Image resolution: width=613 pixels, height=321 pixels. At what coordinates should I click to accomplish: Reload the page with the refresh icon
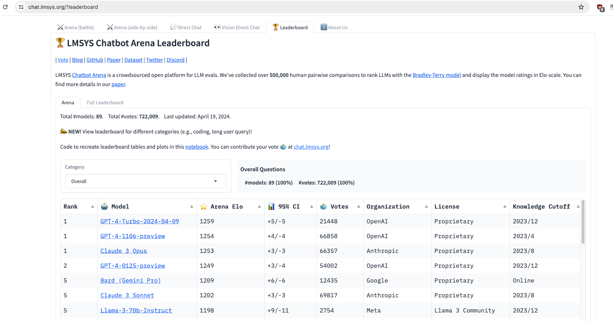[5, 7]
